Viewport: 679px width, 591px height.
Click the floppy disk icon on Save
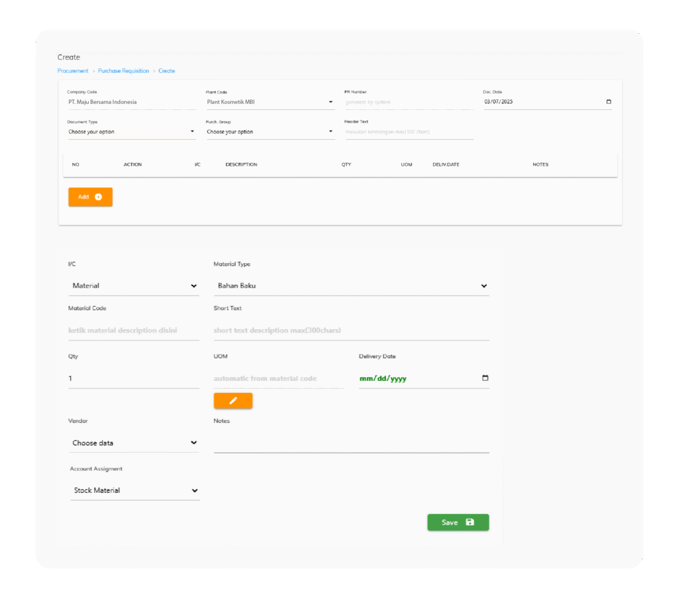[x=470, y=522]
